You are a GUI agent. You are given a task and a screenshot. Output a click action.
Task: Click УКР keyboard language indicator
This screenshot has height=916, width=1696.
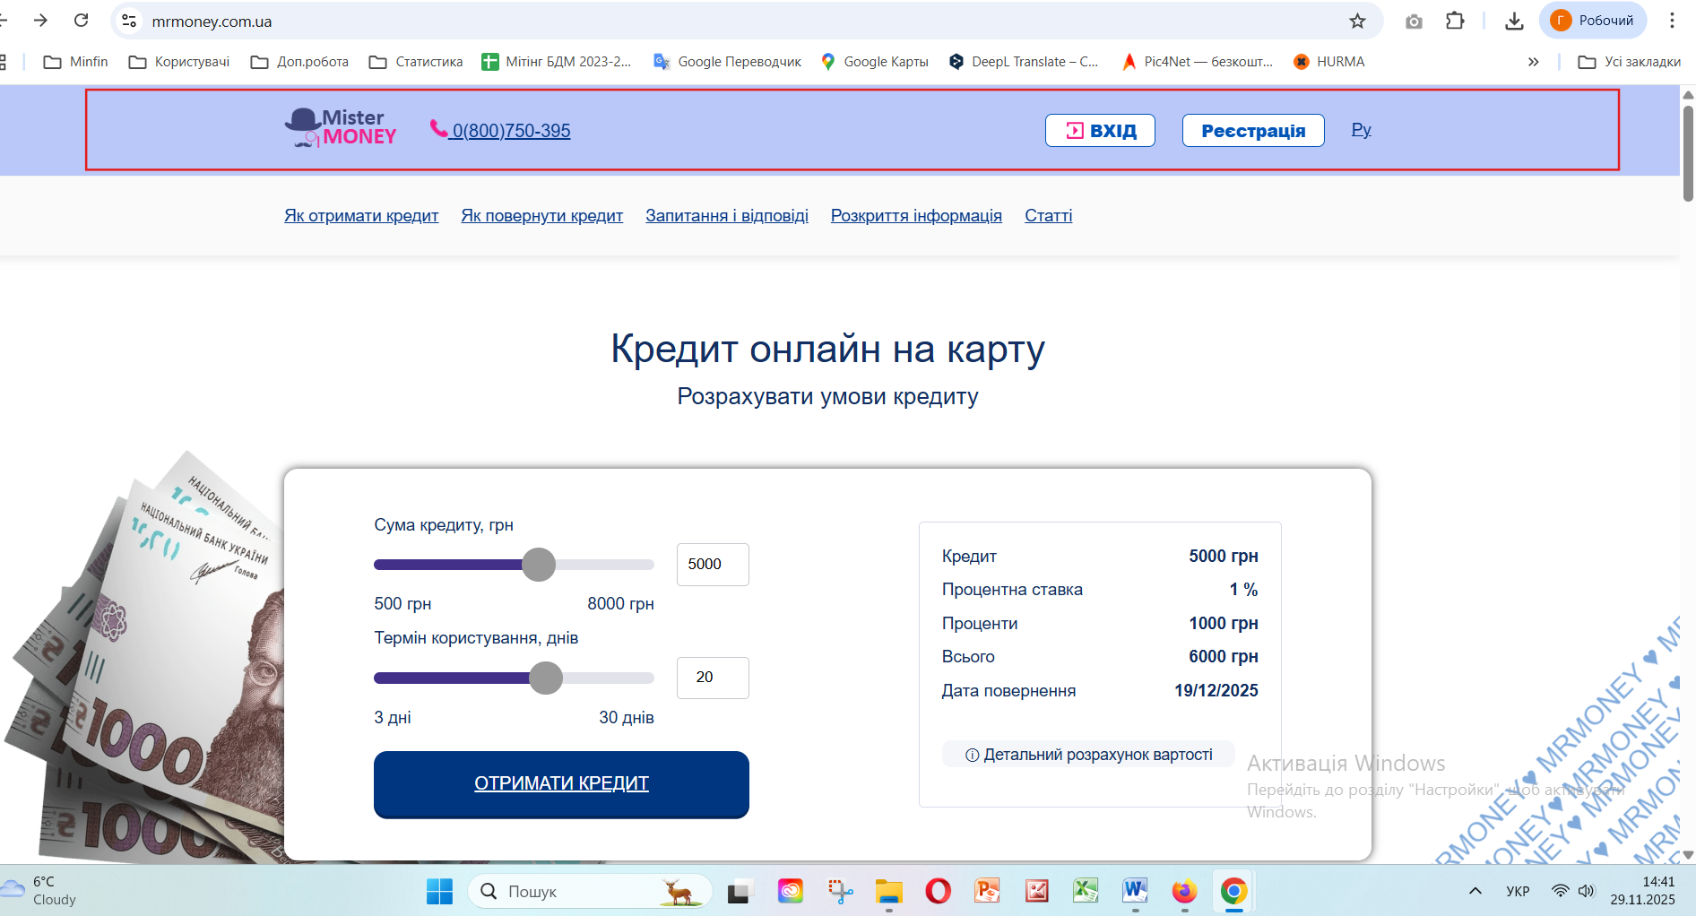point(1518,891)
